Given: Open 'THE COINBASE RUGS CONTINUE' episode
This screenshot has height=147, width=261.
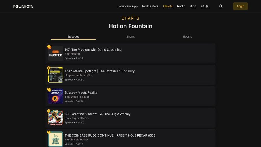Looking at the screenshot, I should (110, 135).
